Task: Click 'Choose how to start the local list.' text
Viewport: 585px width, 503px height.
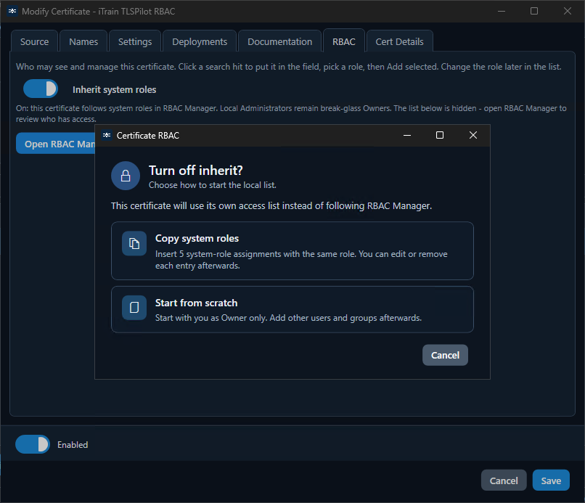Action: (x=213, y=185)
